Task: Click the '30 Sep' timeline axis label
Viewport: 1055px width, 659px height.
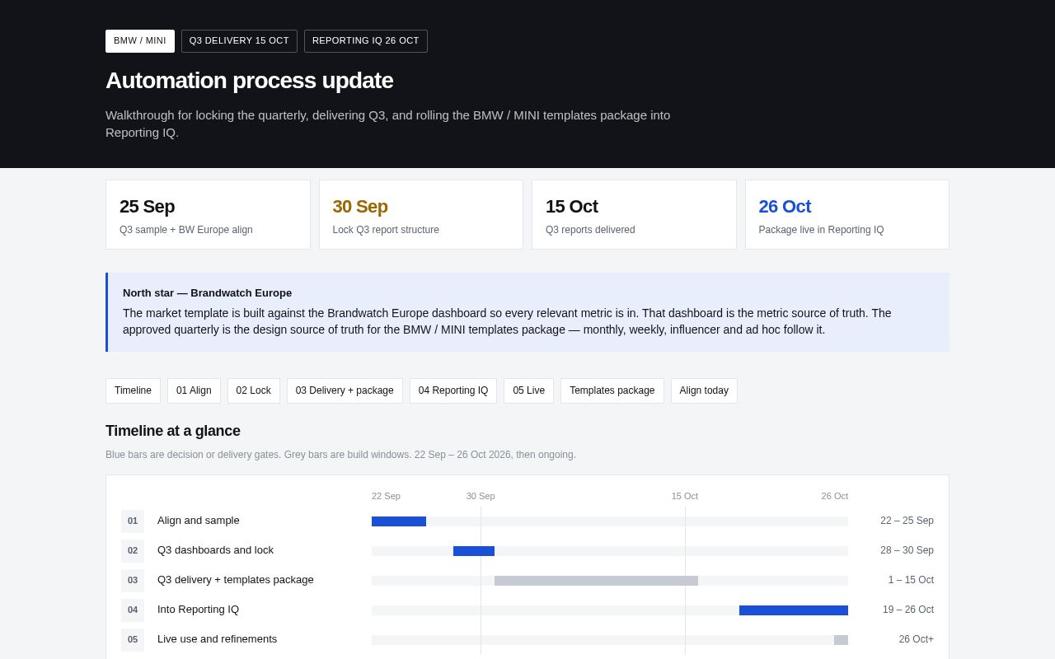Action: click(x=481, y=496)
